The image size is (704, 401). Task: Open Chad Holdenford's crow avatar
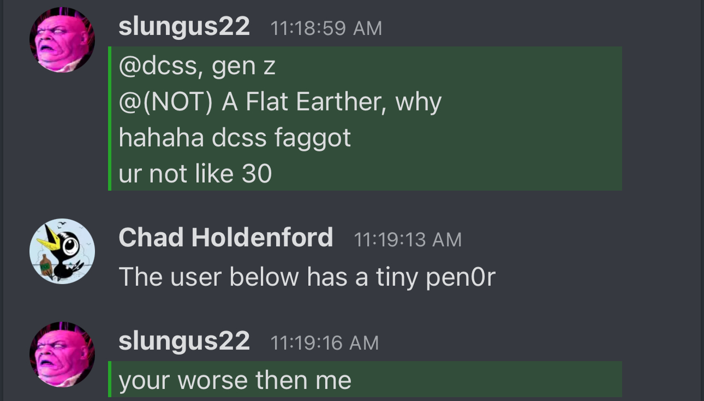point(62,251)
